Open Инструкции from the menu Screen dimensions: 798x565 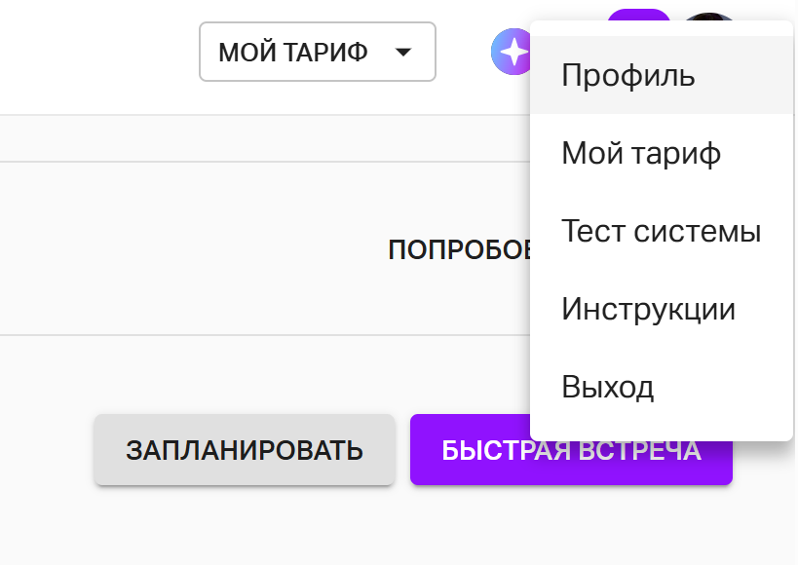(662, 309)
